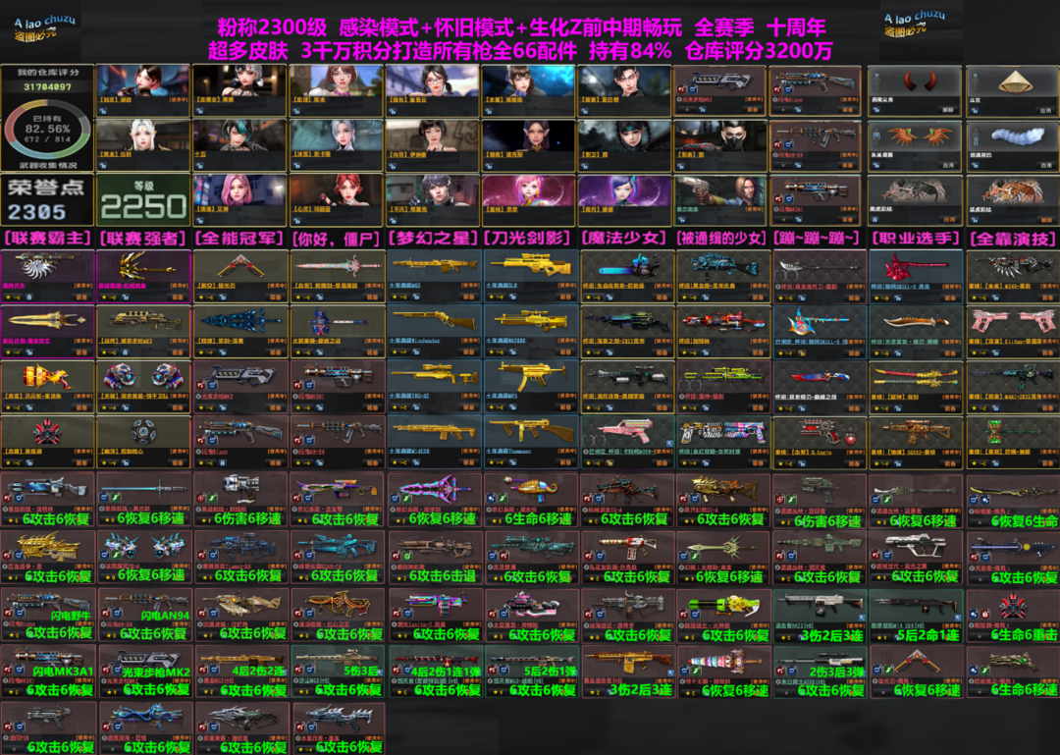The height and width of the screenshot is (755, 1060).
Task: Click 装备 on the red SKULL-9 axe card
Action: (950, 297)
